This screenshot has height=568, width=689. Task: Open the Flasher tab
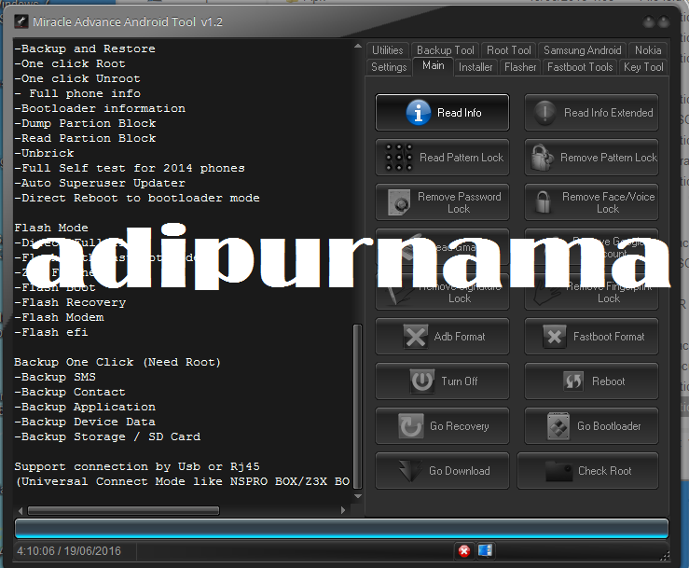[520, 67]
